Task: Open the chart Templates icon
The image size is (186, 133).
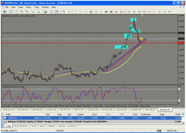Action: coord(56,12)
